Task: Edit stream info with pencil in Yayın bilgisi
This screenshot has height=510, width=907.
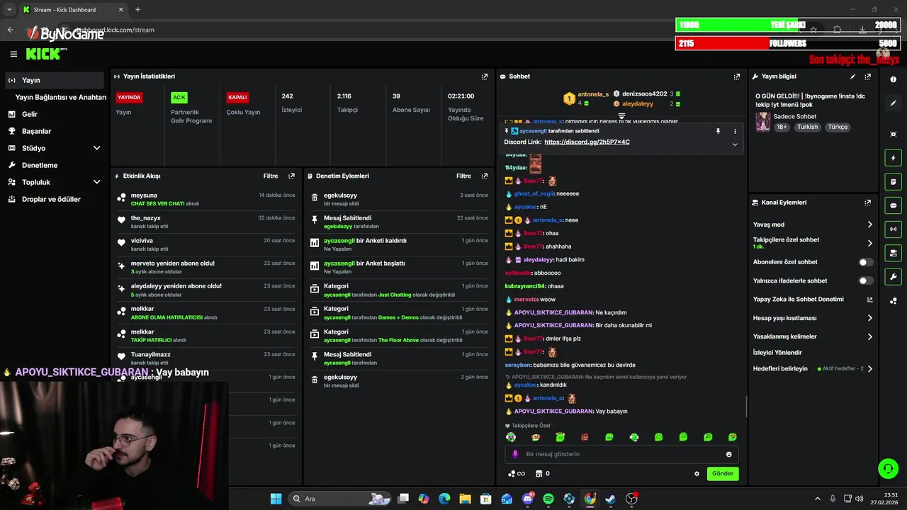Action: 852,76
